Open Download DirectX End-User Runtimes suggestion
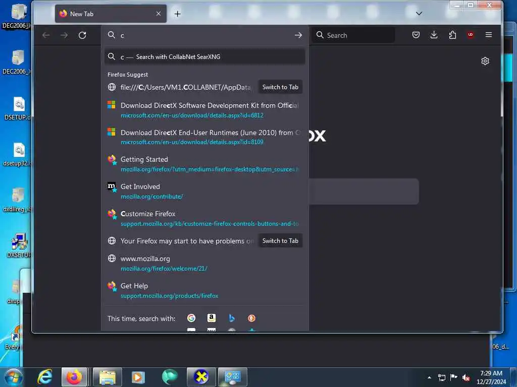The height and width of the screenshot is (387, 517). point(205,137)
